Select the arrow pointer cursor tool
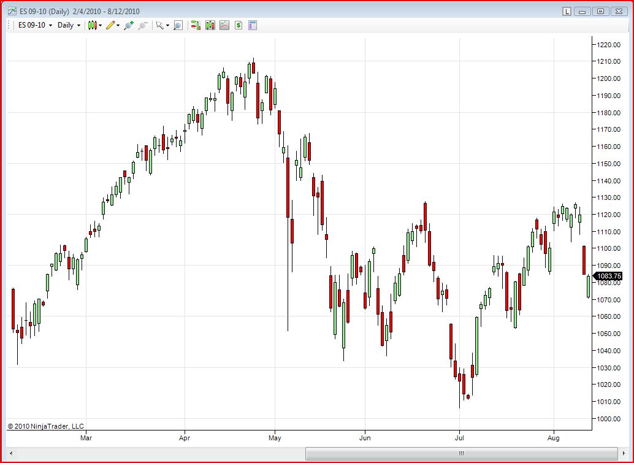 point(159,26)
